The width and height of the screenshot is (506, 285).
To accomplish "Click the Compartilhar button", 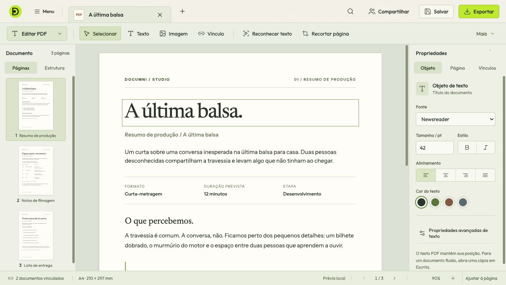I will [x=389, y=11].
